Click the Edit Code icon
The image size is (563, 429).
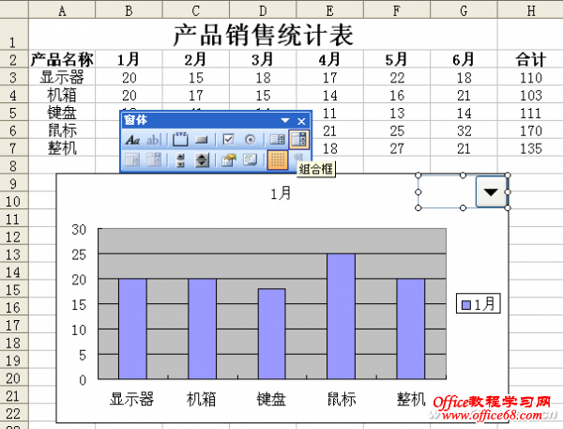click(x=250, y=161)
